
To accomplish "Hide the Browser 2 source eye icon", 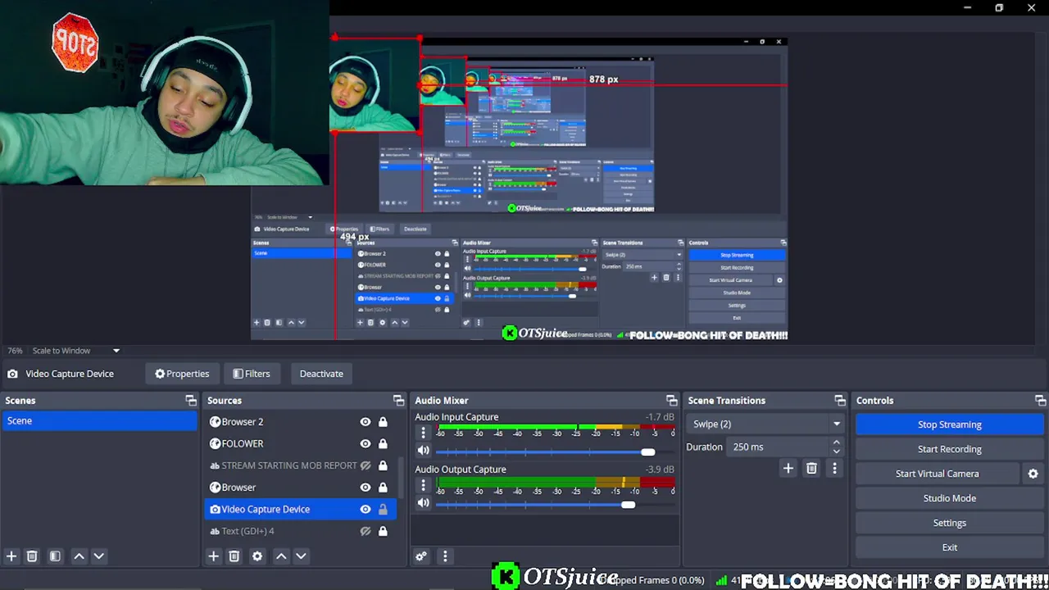I will click(x=366, y=422).
